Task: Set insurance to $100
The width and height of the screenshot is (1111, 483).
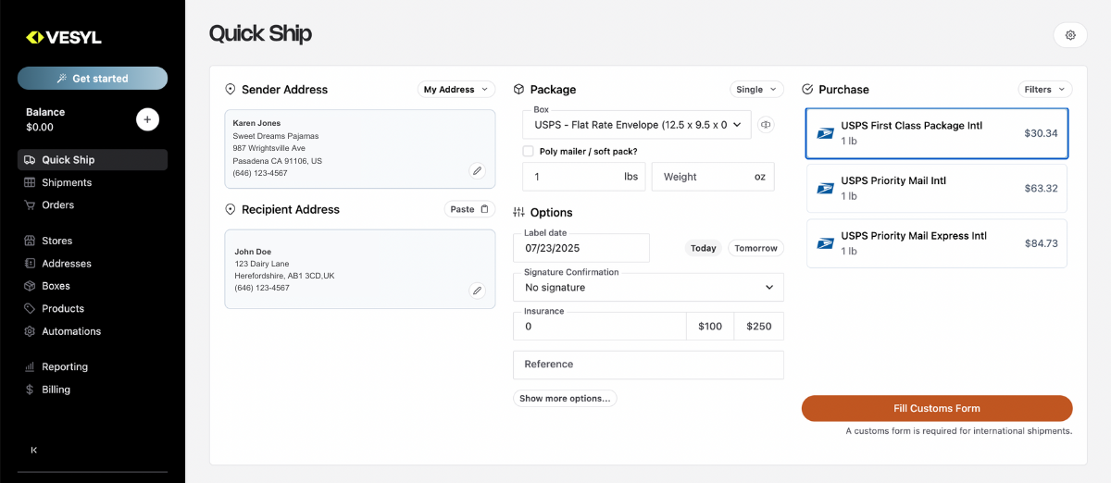Action: [x=710, y=326]
